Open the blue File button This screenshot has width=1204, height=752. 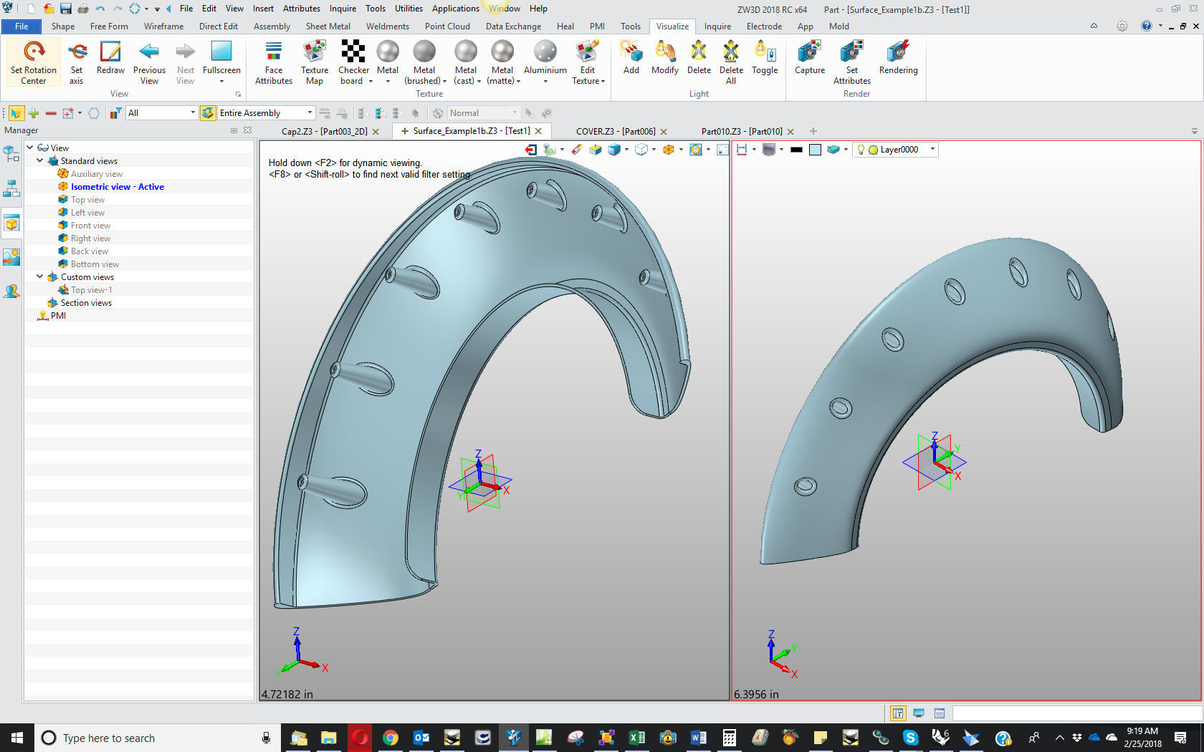pos(21,26)
